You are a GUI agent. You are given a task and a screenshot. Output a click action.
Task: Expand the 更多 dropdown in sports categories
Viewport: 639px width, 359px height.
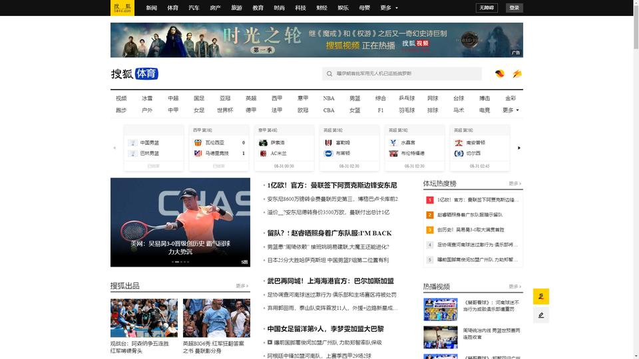[511, 110]
